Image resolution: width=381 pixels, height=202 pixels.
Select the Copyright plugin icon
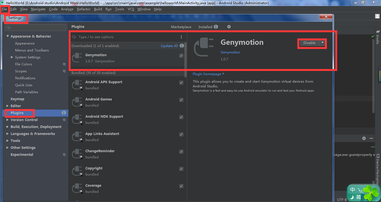pyautogui.click(x=77, y=171)
